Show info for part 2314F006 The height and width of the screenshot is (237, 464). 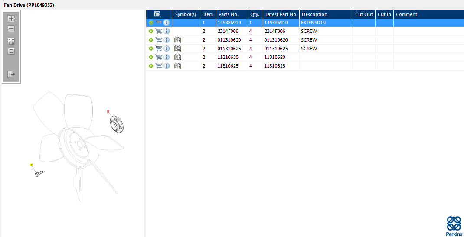coord(167,31)
